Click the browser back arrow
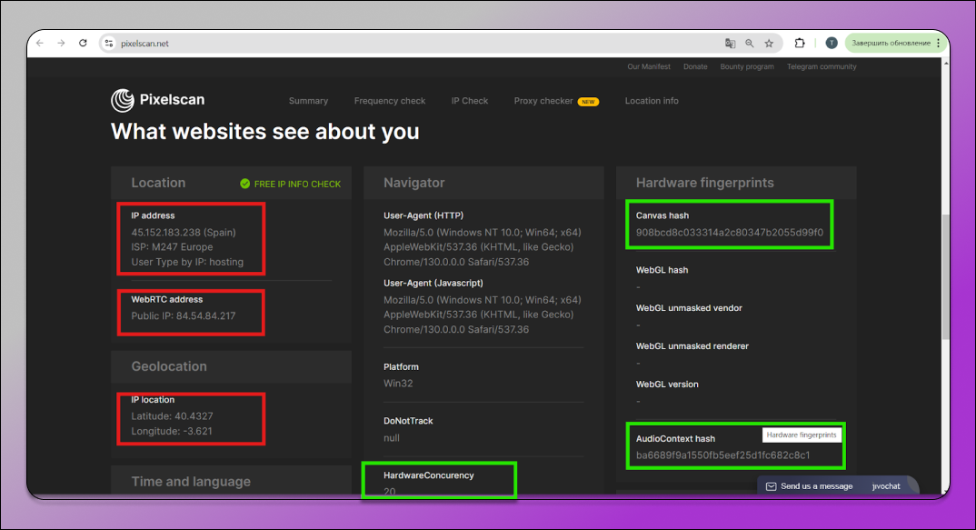Image resolution: width=976 pixels, height=530 pixels. point(41,43)
